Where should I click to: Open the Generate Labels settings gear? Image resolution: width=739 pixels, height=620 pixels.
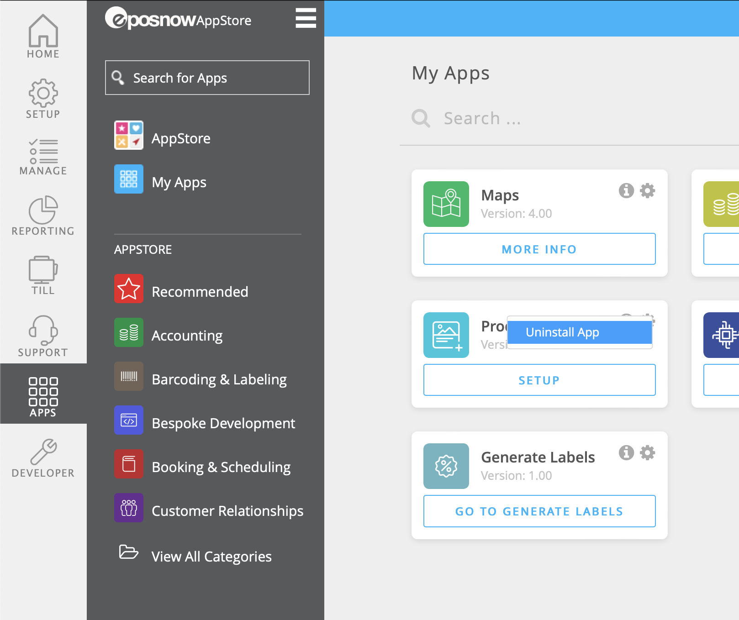coord(647,452)
